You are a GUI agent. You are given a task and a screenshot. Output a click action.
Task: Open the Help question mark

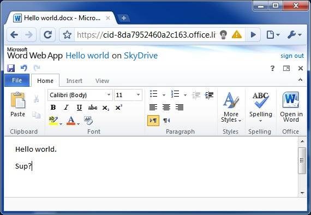pos(272,68)
